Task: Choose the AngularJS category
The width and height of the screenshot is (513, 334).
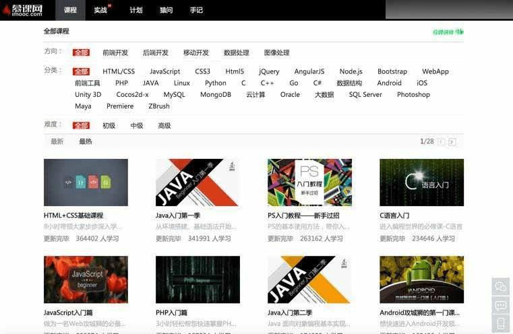Action: [x=309, y=71]
